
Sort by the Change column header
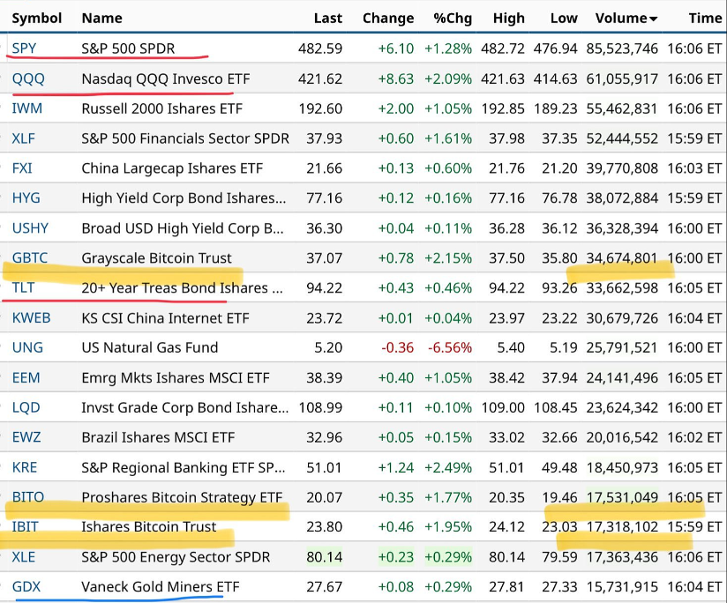coord(387,18)
